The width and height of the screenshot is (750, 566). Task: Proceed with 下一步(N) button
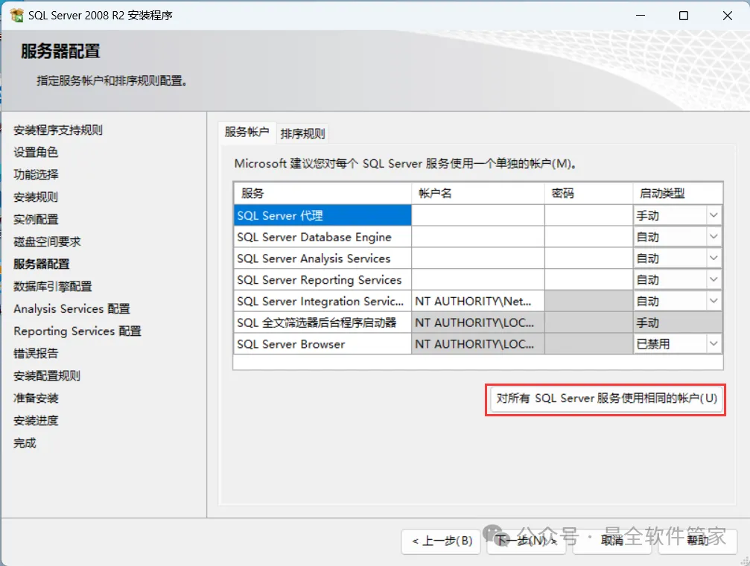(526, 541)
